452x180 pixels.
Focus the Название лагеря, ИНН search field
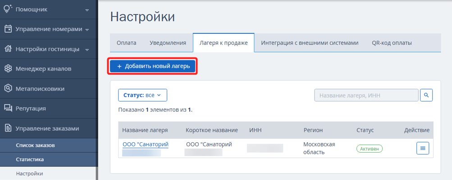pyautogui.click(x=366, y=95)
